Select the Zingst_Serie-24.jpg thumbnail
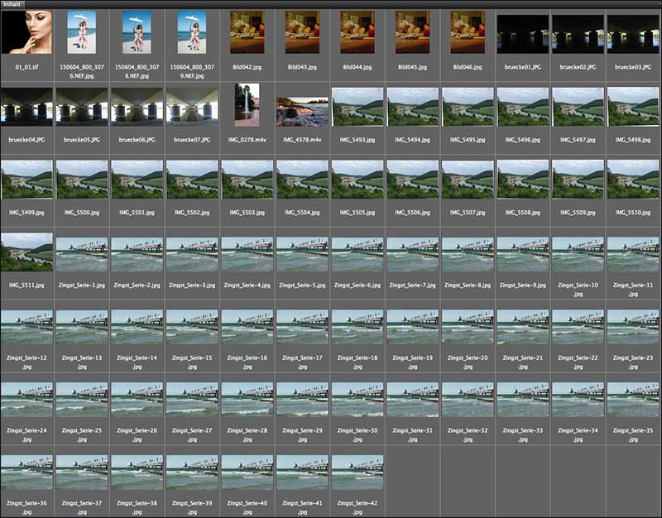Screen dimensions: 662x518 coord(26,400)
